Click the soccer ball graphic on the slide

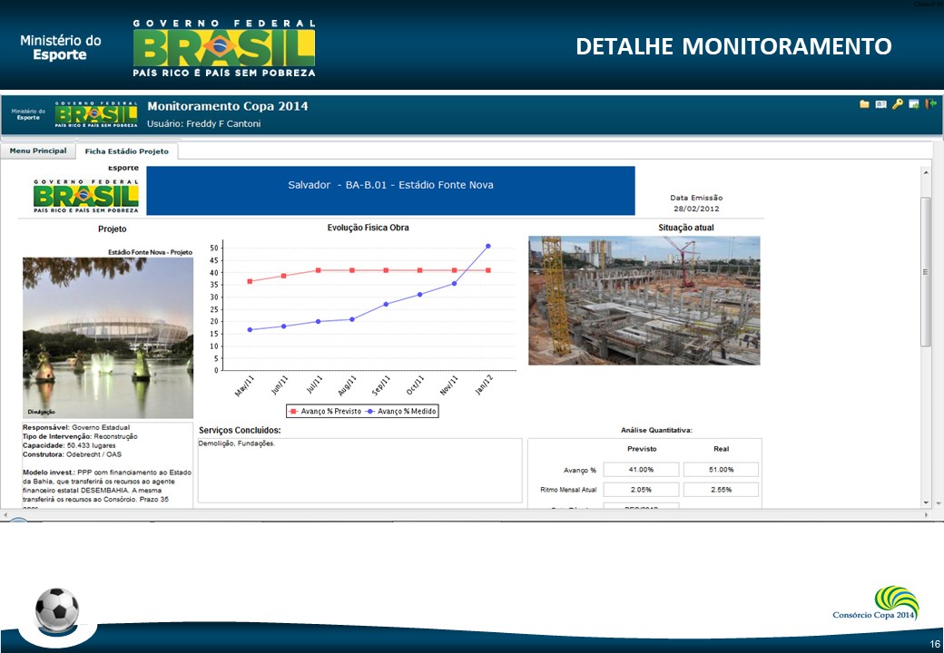57,609
